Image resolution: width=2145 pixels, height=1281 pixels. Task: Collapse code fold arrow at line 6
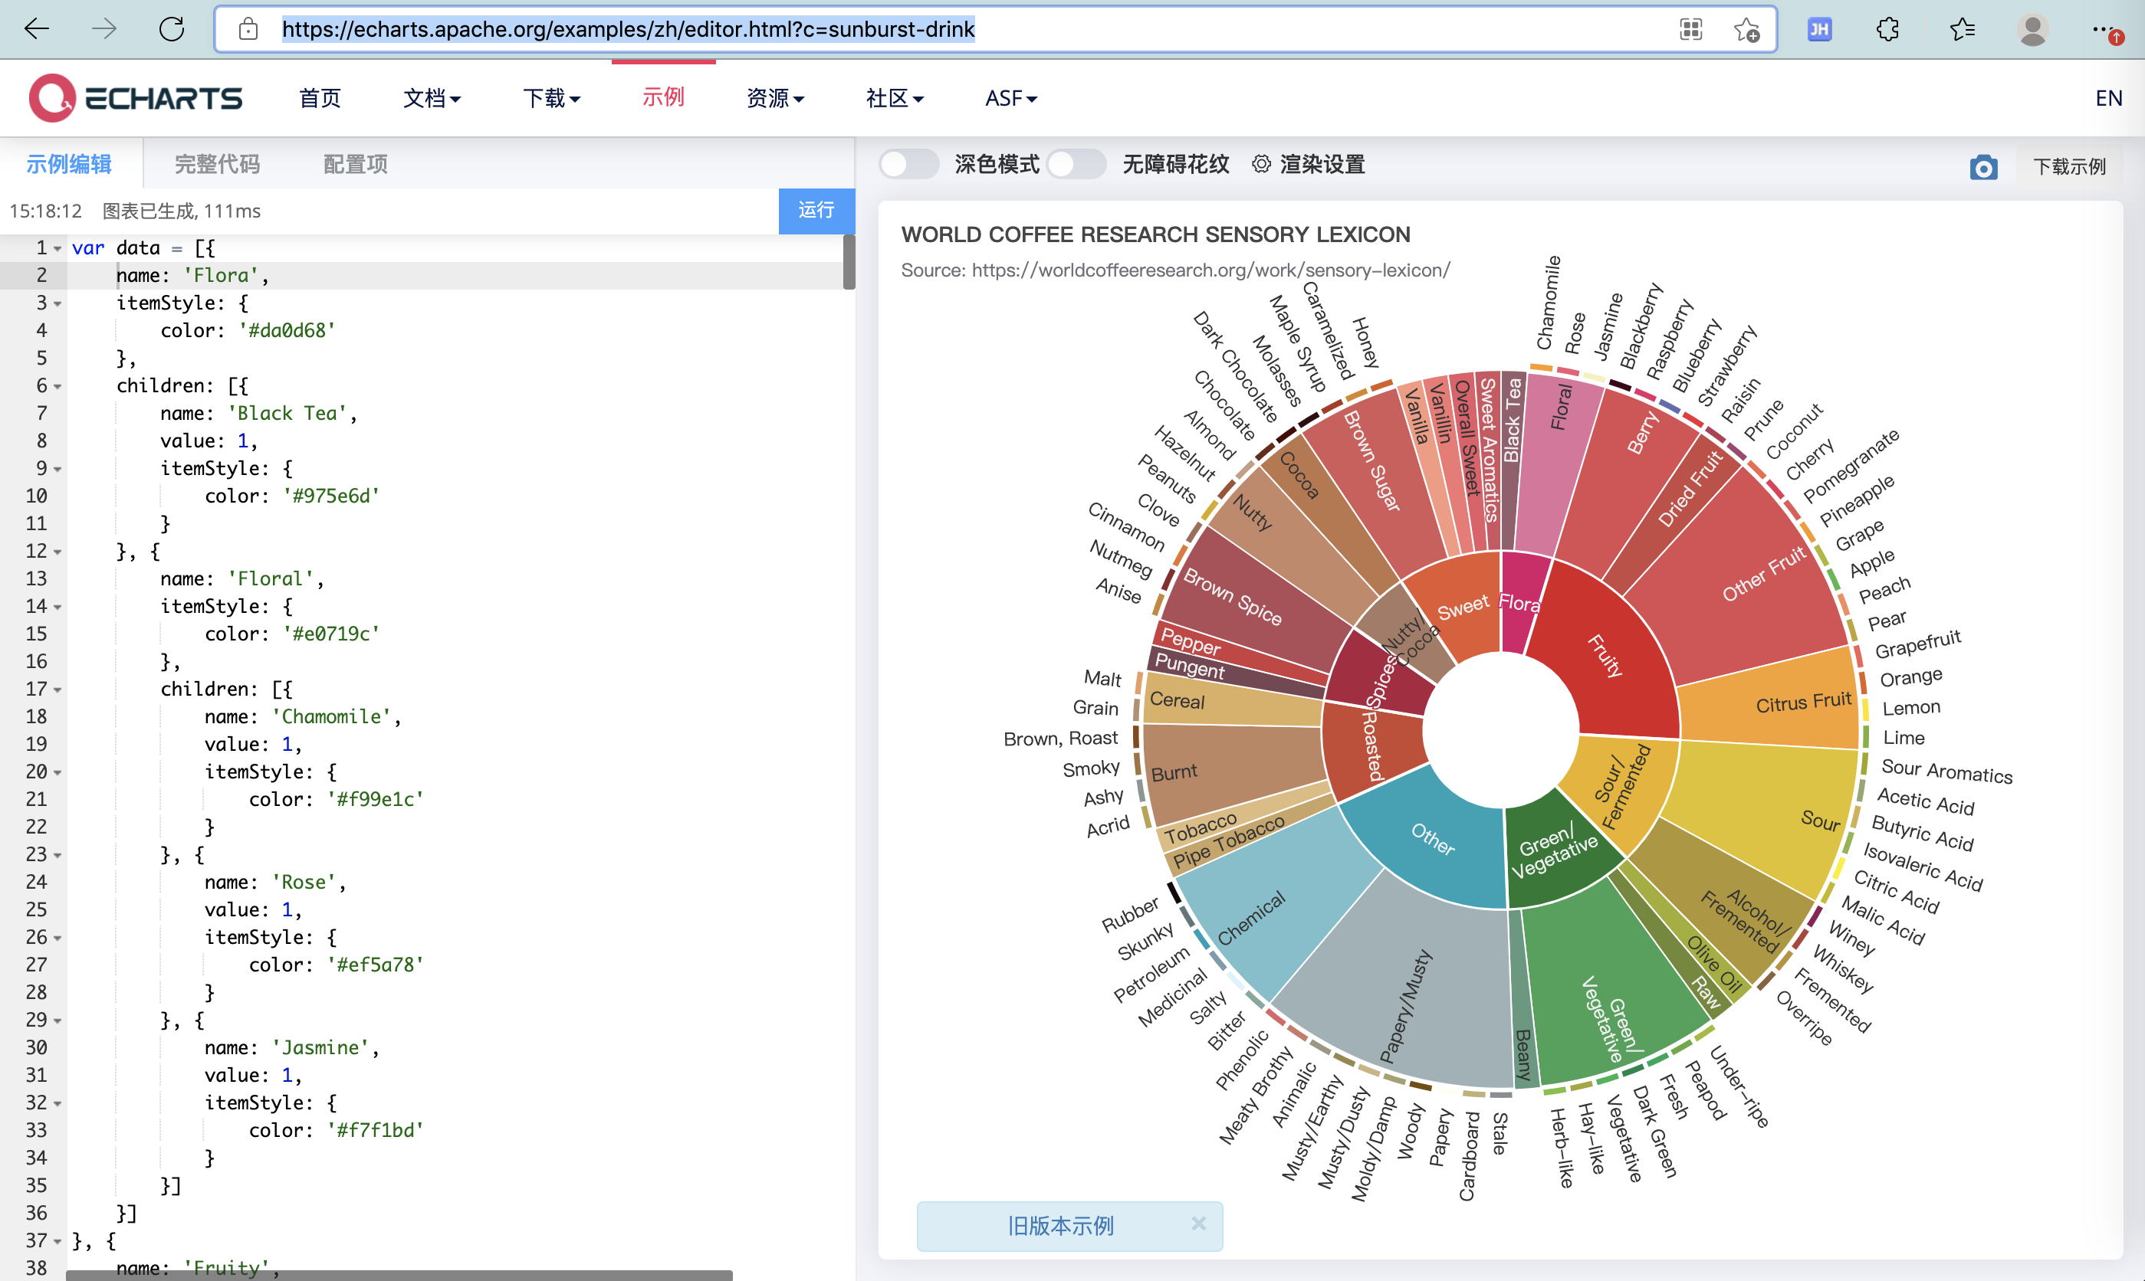[x=57, y=387]
